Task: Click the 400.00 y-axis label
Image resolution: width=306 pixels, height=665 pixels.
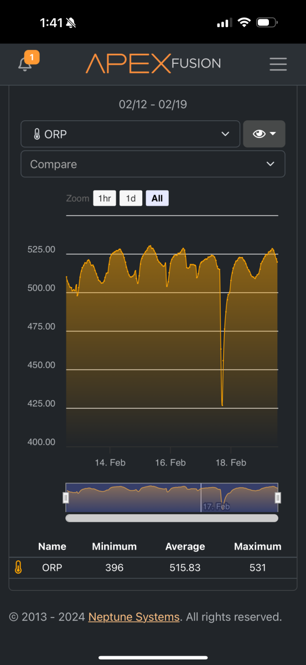Action: click(42, 442)
